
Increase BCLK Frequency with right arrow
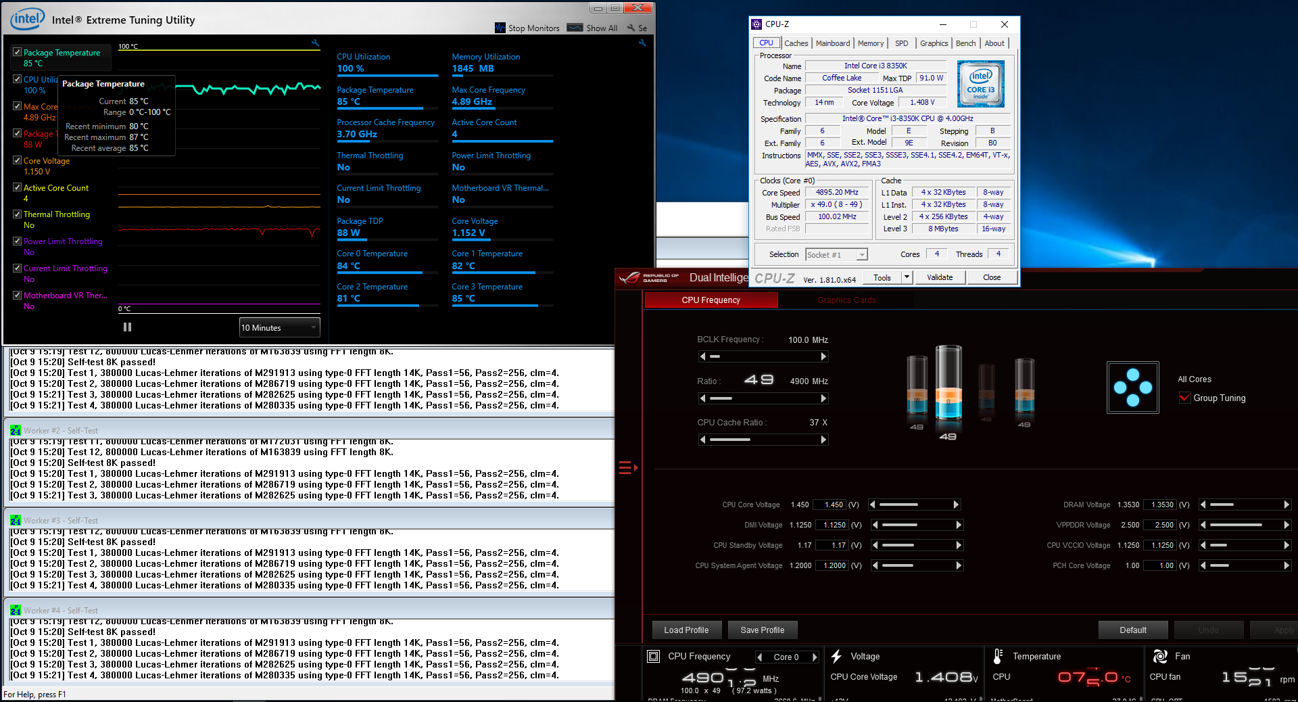tap(823, 356)
